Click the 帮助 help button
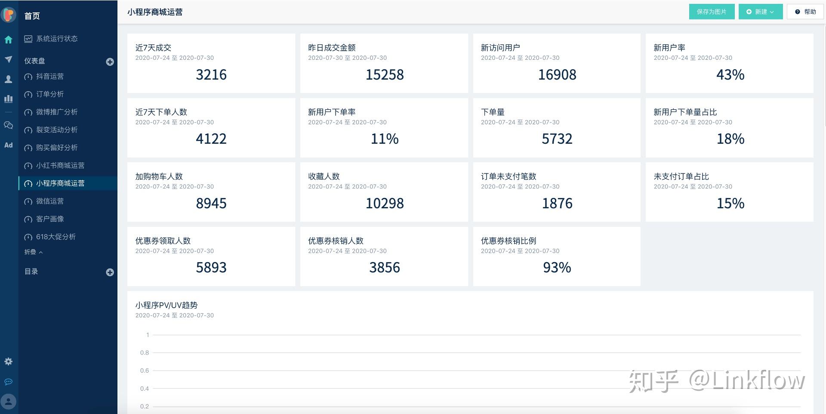Screen dimensions: 826x414 click(x=805, y=12)
